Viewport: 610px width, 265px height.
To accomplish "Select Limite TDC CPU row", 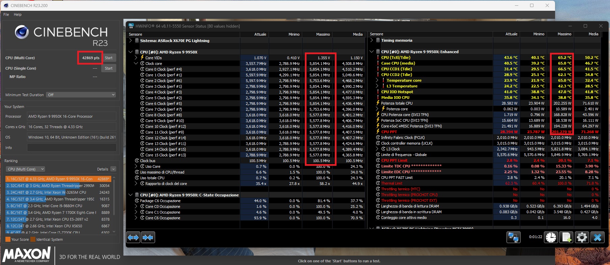I will pos(485,166).
